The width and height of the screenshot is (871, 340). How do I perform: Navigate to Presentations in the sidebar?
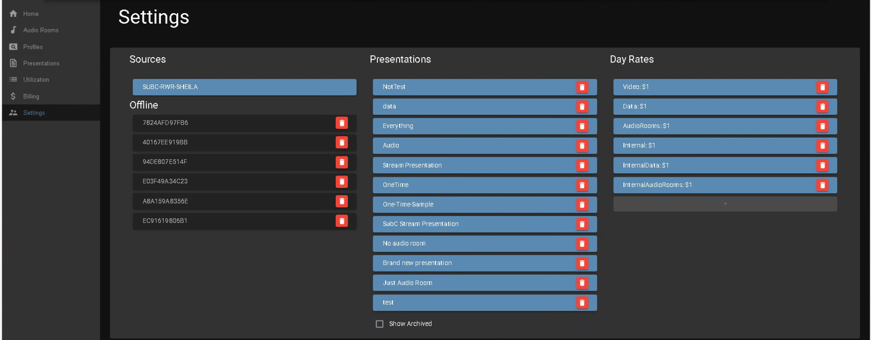click(x=41, y=63)
